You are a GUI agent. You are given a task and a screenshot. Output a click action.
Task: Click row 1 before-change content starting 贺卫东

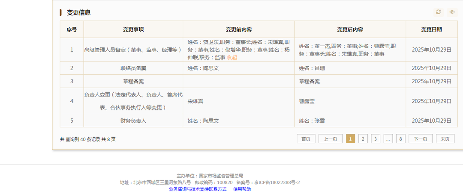239,50
